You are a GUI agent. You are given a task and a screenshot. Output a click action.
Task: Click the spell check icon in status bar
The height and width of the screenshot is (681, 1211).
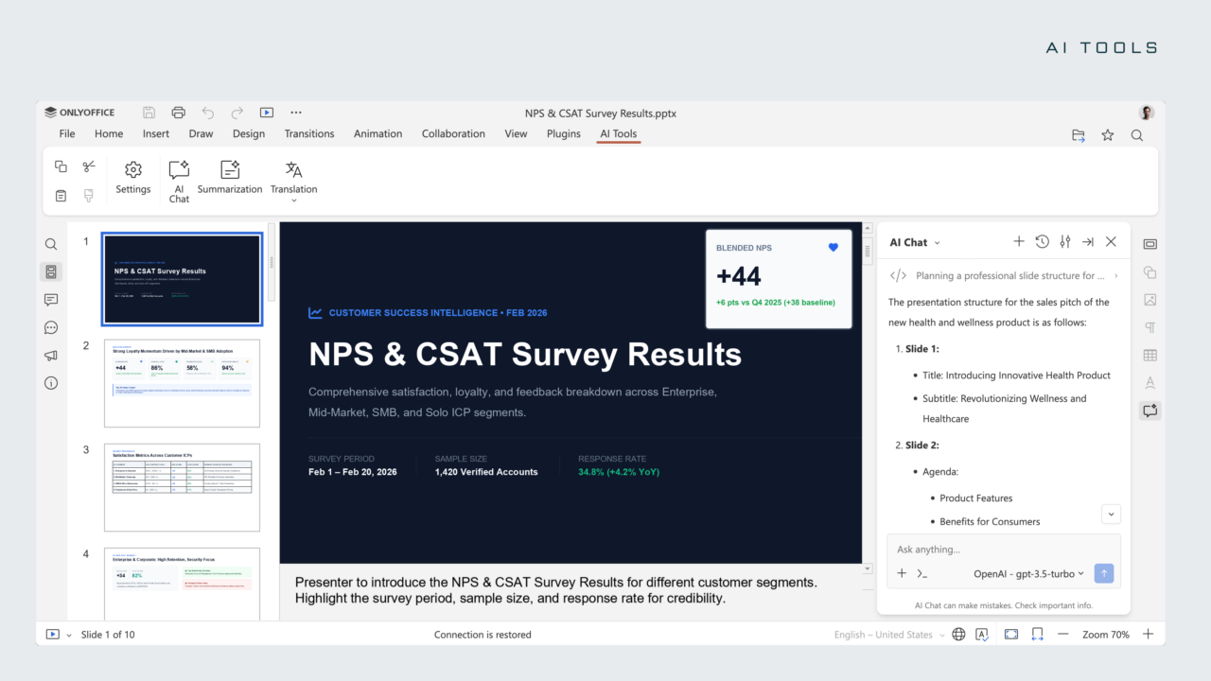[983, 635]
